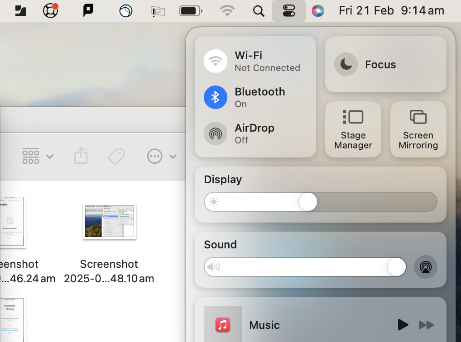This screenshot has width=461, height=342.
Task: Toggle the Wi-Fi icon in Control Center
Action: [x=216, y=61]
